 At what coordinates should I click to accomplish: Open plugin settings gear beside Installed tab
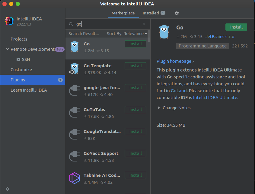point(177,13)
